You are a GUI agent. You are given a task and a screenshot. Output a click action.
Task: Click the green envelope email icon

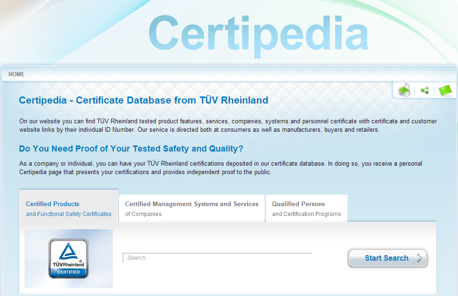coord(445,90)
